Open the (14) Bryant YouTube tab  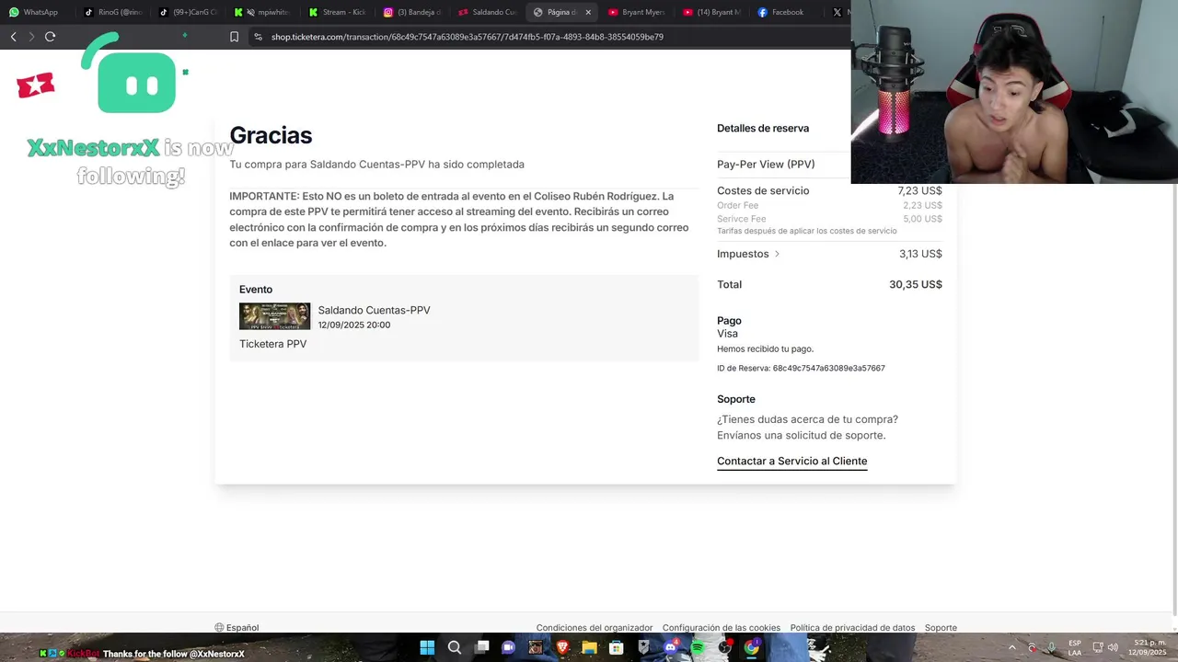click(712, 12)
